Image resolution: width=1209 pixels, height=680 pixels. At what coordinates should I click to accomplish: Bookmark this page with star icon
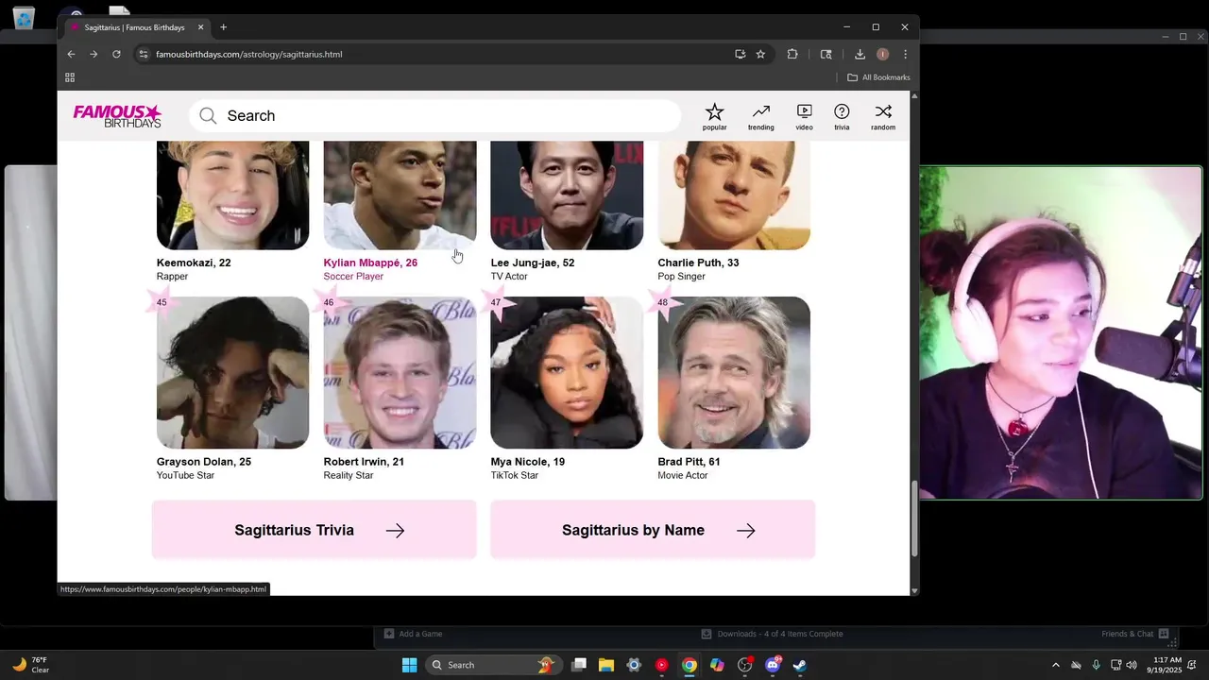tap(760, 54)
